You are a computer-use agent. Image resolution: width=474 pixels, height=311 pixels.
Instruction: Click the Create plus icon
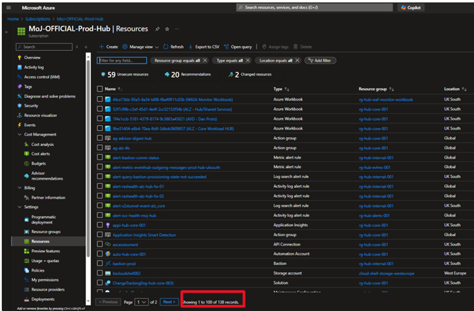click(101, 47)
